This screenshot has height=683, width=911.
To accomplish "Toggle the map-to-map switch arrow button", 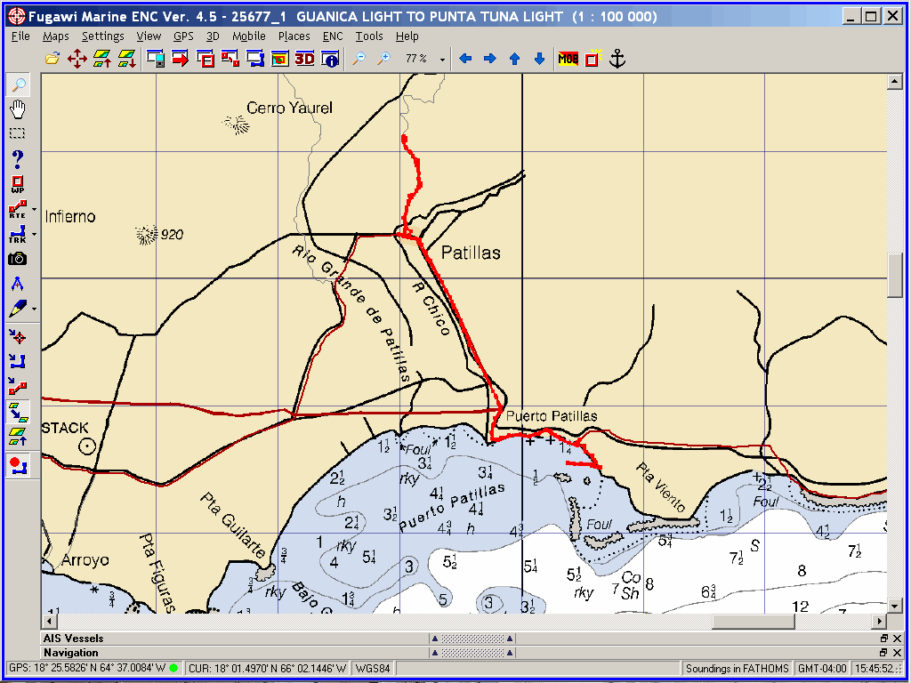I will pyautogui.click(x=18, y=411).
